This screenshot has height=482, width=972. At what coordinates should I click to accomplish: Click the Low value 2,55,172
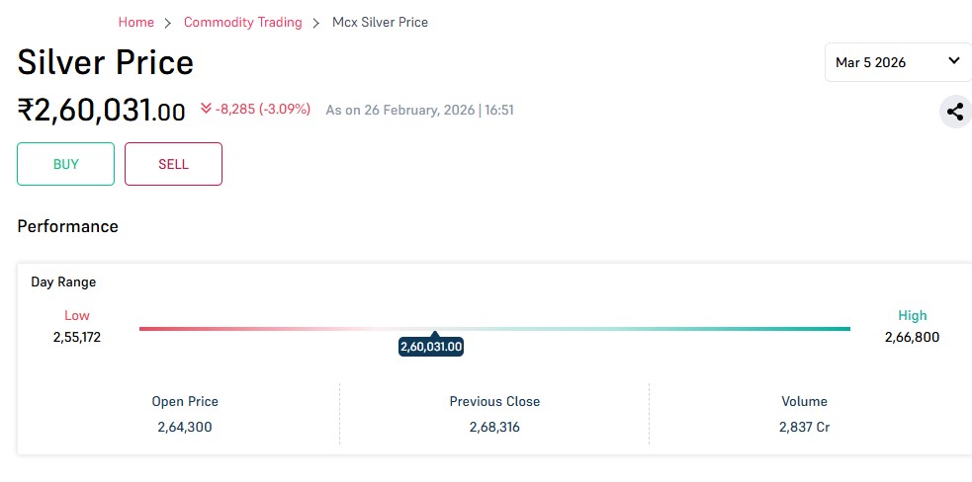(x=77, y=337)
